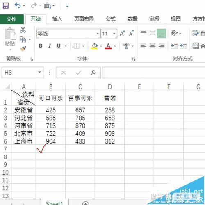Open the 文件 menu
The image size is (205, 205).
[12, 19]
